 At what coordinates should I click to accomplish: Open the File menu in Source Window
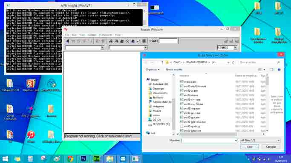(x=67, y=35)
